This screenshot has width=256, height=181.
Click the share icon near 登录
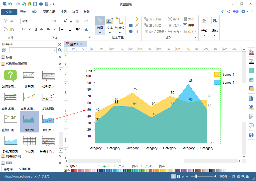point(228,11)
